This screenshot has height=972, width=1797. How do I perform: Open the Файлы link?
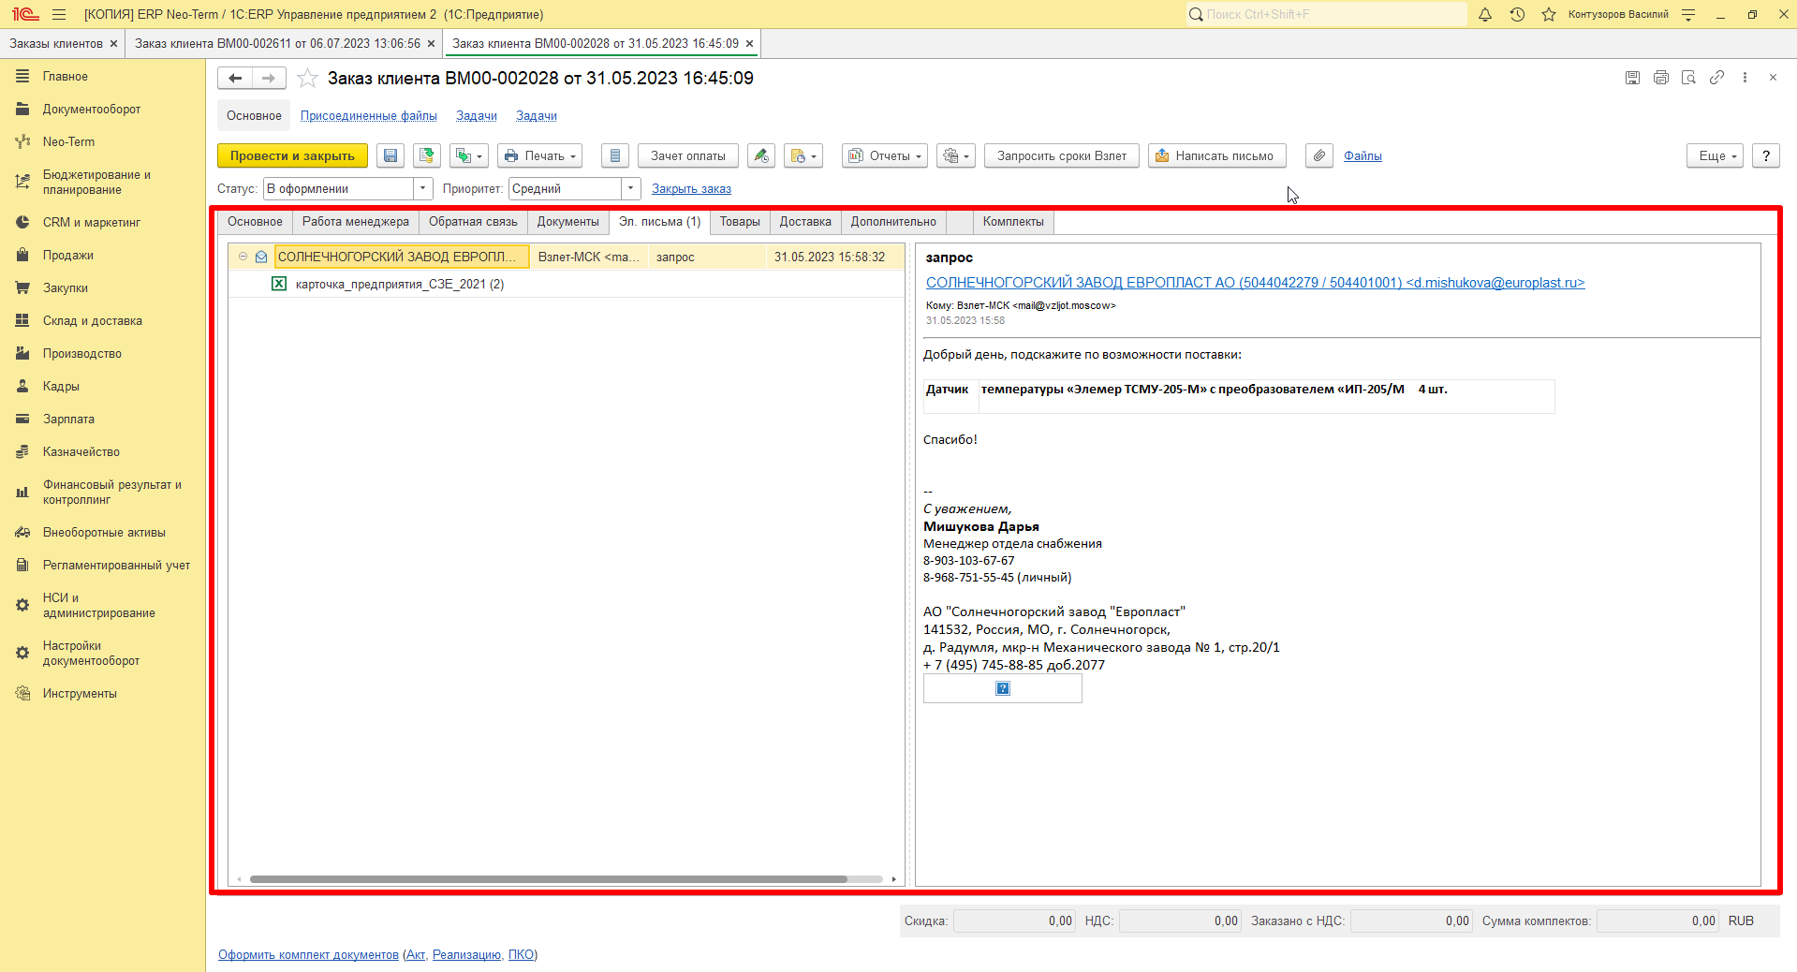pyautogui.click(x=1362, y=156)
